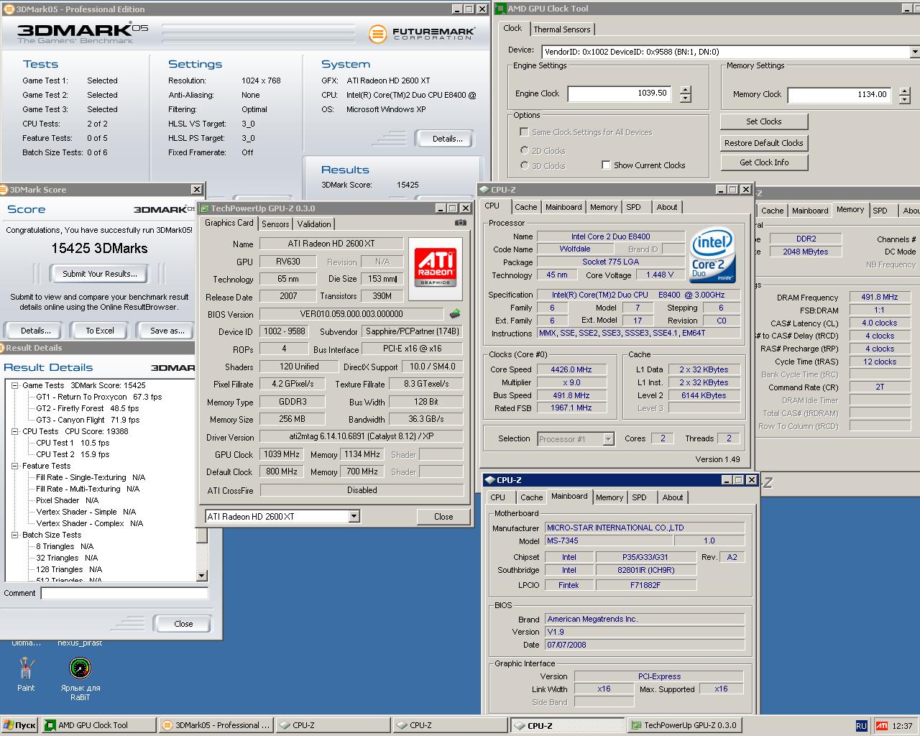Switch to 3DMark05 Professional taskbar button
Screen dimensions: 920x736
click(x=216, y=725)
